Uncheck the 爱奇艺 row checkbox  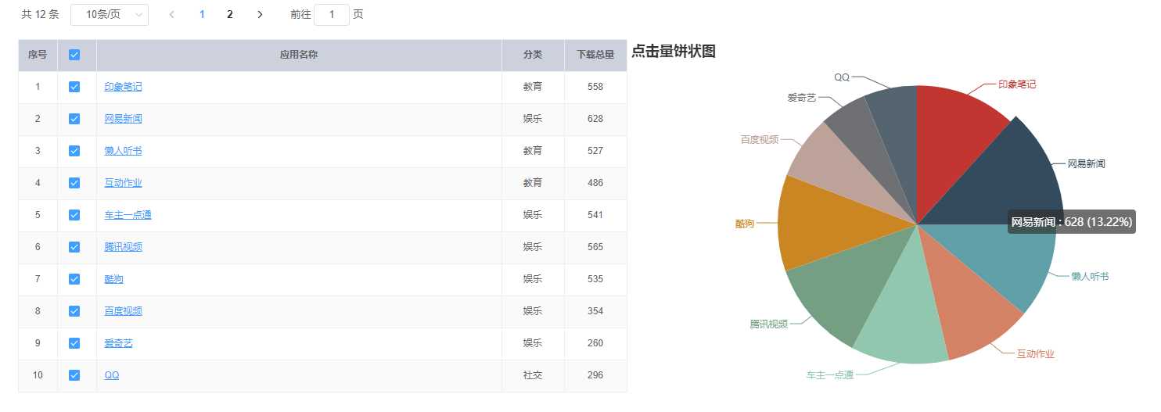click(x=74, y=343)
